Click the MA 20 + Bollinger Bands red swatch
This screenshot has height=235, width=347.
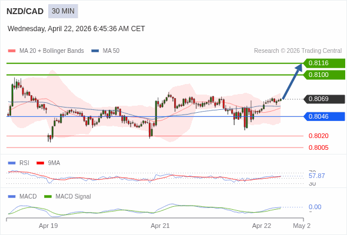coord(12,51)
